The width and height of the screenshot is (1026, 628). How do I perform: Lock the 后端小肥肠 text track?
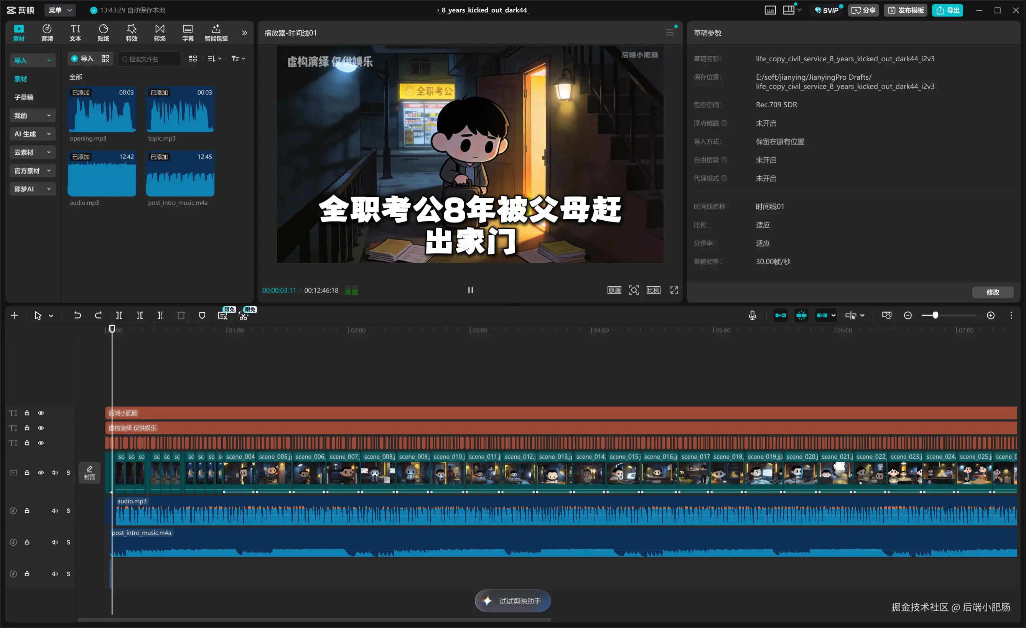(x=27, y=413)
